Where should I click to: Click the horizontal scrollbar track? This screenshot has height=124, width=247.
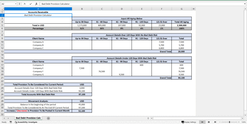pyautogui.click(x=197, y=118)
